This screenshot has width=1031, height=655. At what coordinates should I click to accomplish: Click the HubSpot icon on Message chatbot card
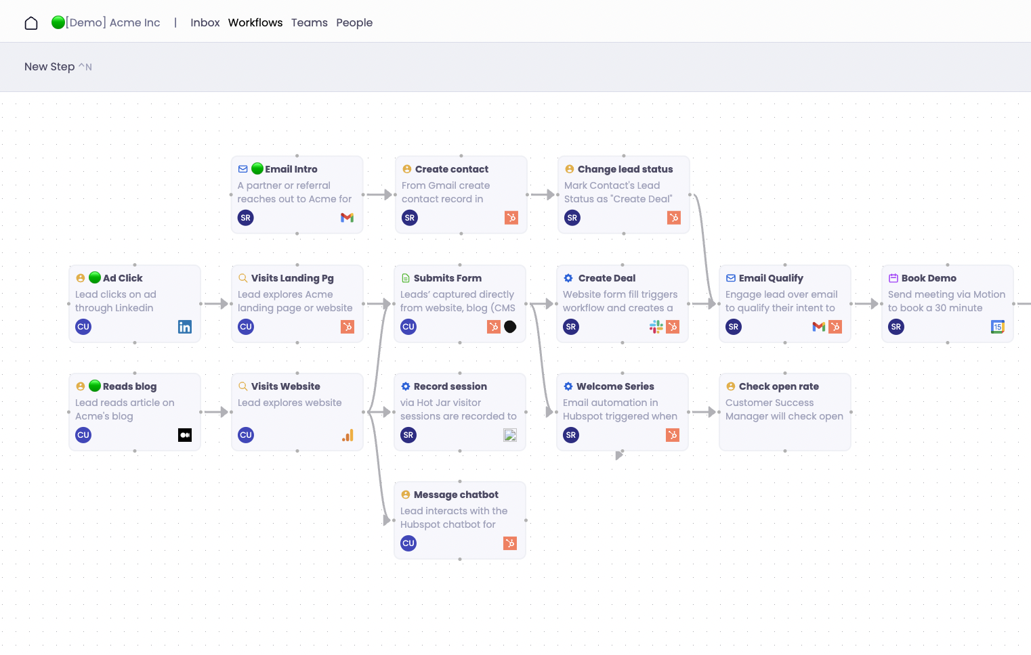point(510,543)
